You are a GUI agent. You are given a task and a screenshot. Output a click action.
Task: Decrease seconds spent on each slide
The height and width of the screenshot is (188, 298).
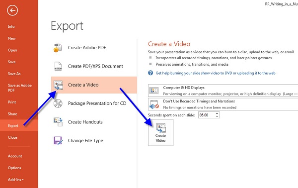point(217,116)
